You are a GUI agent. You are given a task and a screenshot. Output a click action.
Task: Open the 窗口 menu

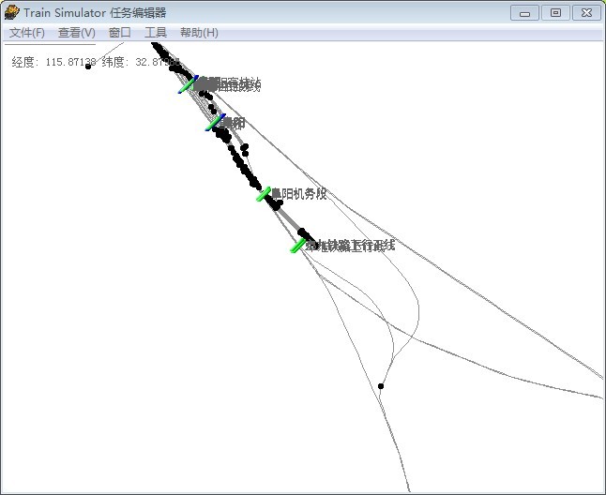coord(120,33)
